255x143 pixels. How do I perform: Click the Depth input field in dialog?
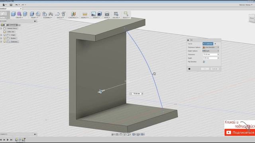pyautogui.click(x=210, y=58)
